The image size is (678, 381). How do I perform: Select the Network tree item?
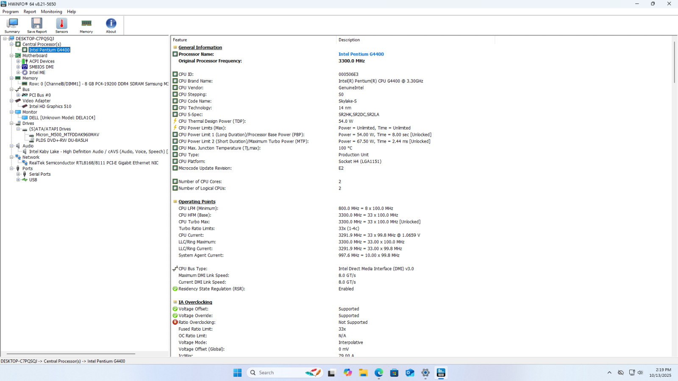pyautogui.click(x=31, y=157)
